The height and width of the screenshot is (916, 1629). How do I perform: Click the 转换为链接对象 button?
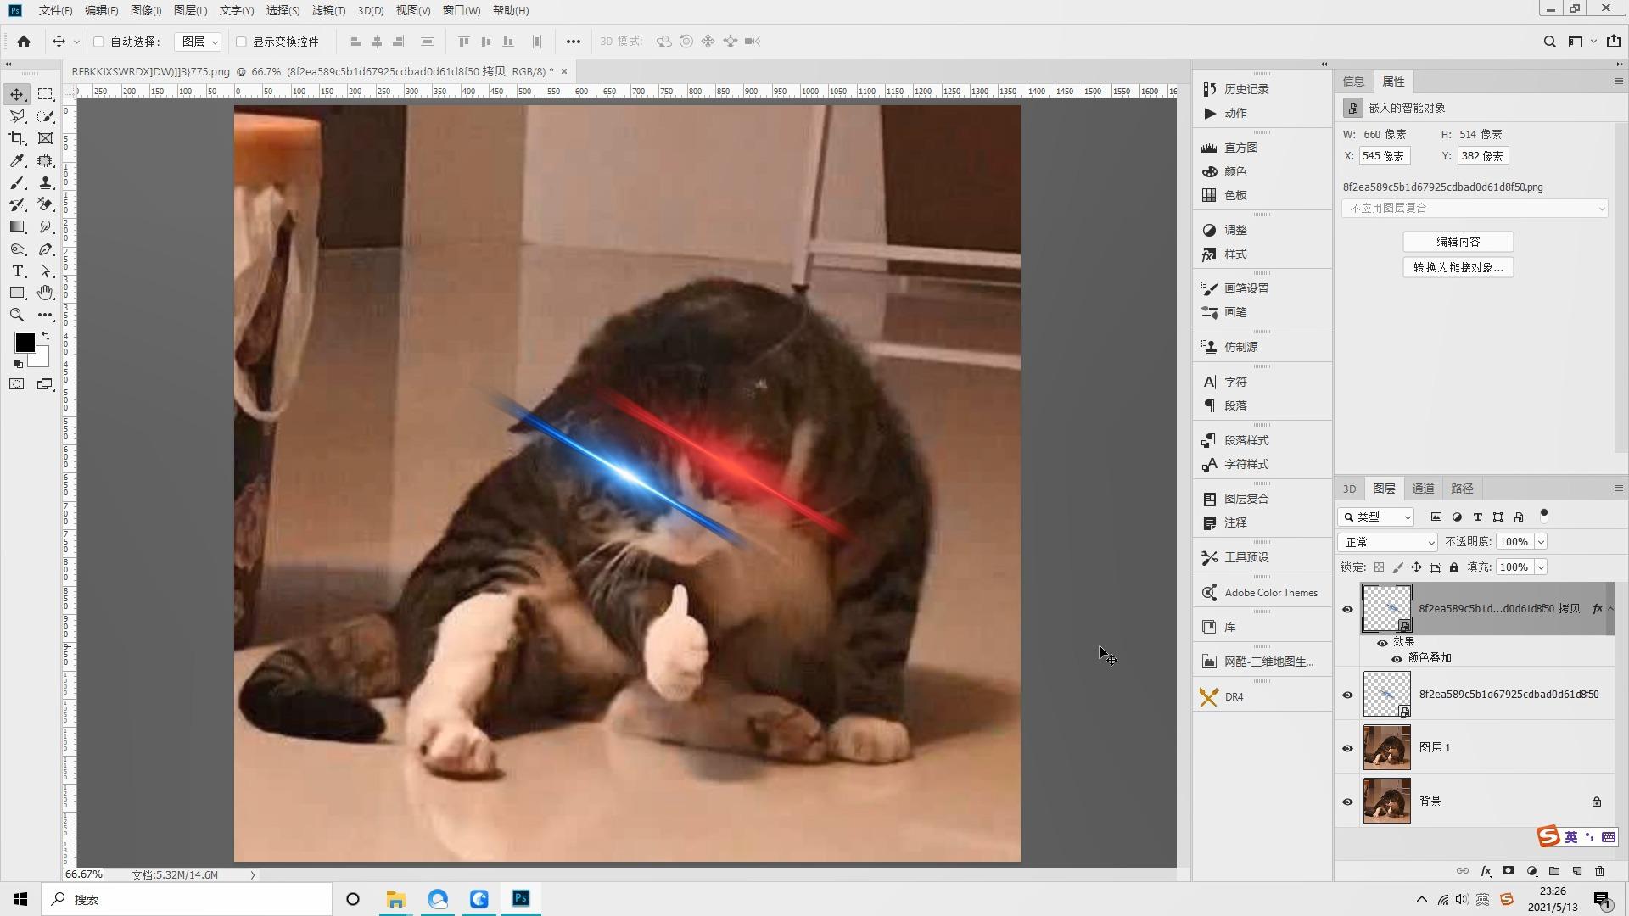coord(1458,267)
